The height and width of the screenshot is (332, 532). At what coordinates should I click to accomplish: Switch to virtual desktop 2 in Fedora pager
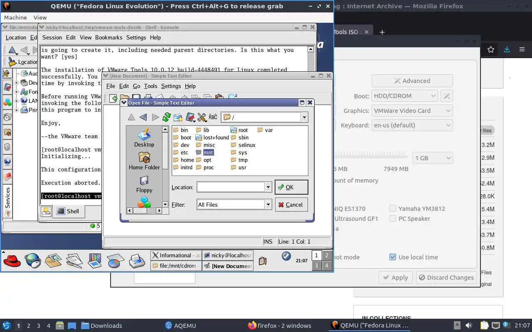pyautogui.click(x=327, y=256)
